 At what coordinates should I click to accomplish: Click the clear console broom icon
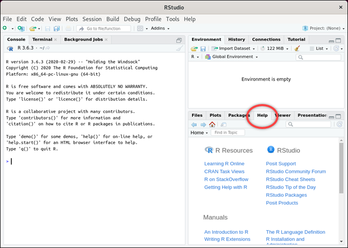pos(179,48)
